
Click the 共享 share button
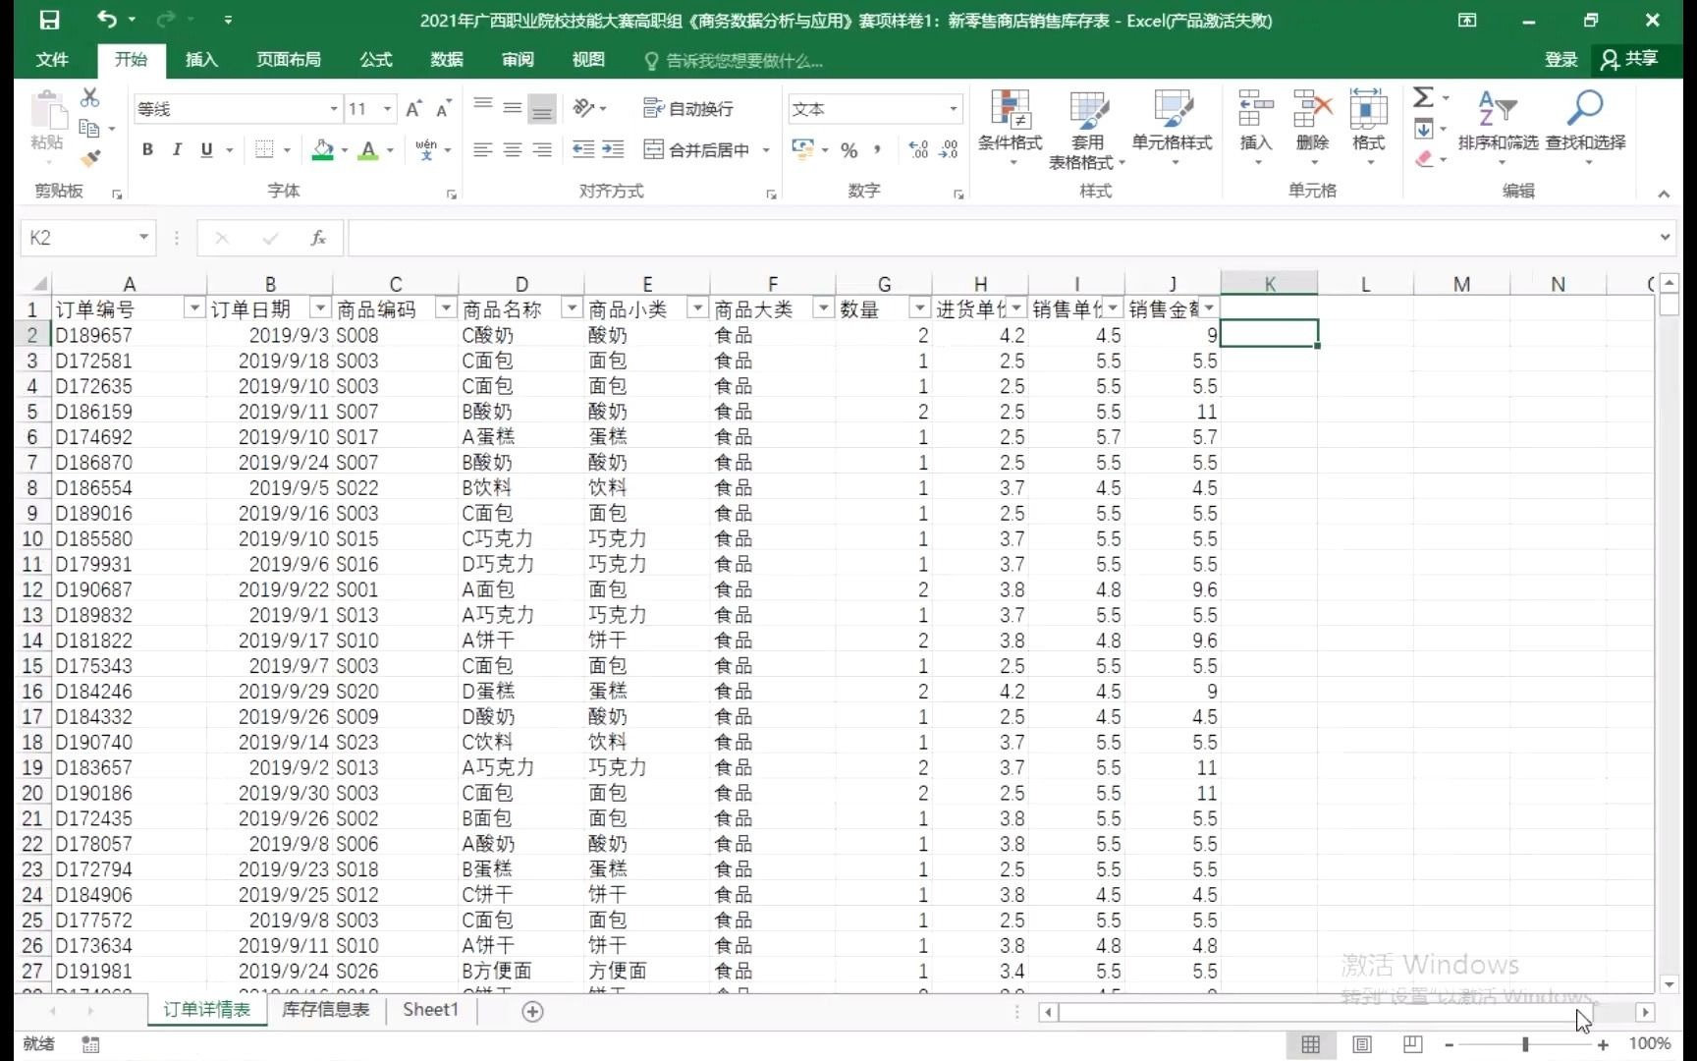(1630, 60)
